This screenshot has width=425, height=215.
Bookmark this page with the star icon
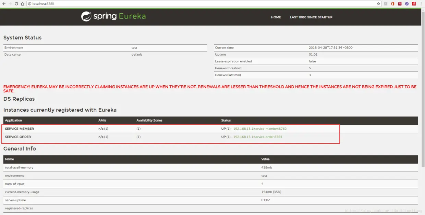click(378, 4)
